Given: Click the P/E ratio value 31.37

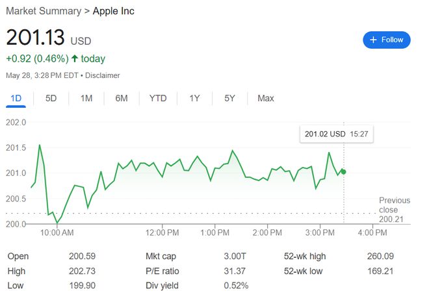Looking at the screenshot, I should tap(235, 271).
